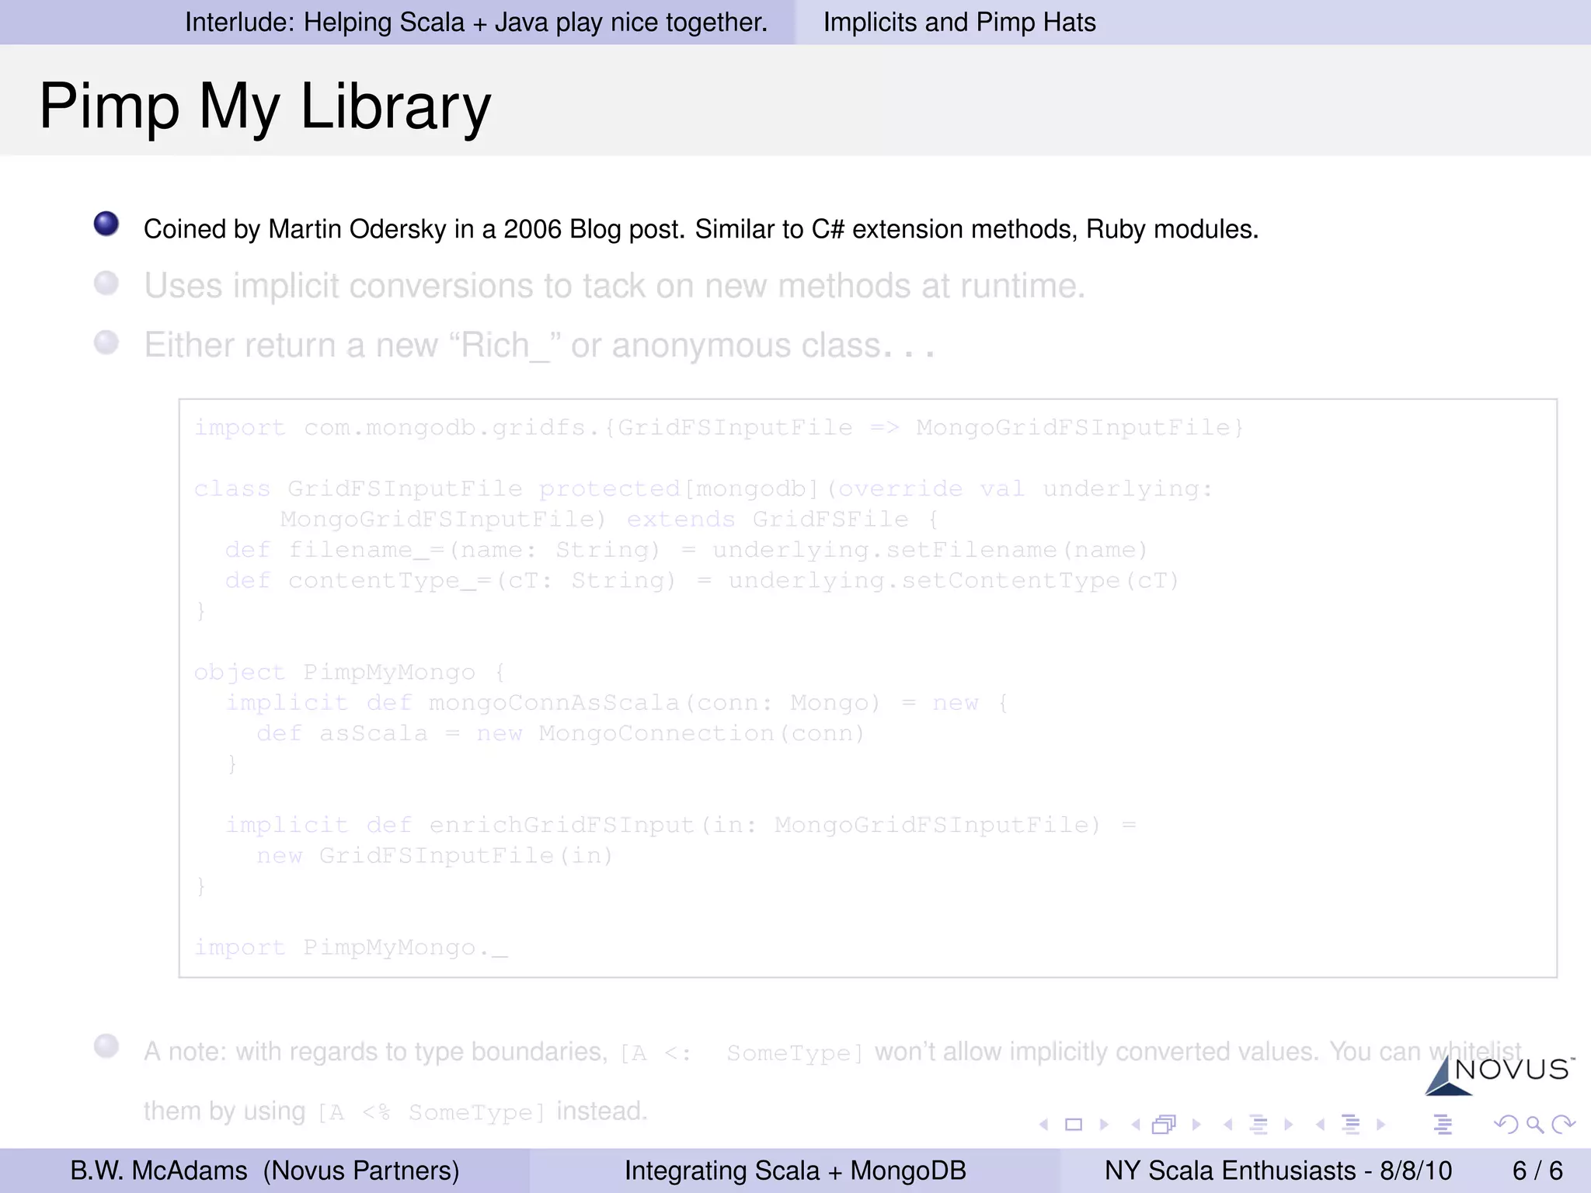Go to next section arrow

(1381, 1124)
